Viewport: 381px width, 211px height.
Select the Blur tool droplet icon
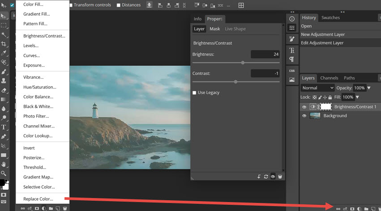click(x=4, y=109)
